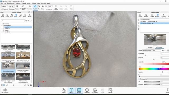Delete selected environment trash icon
169x95 pixels.
click(138, 29)
